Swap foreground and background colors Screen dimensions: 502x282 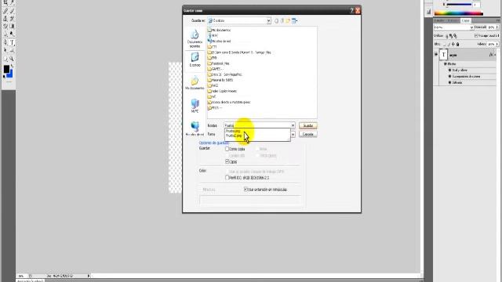coord(13,66)
